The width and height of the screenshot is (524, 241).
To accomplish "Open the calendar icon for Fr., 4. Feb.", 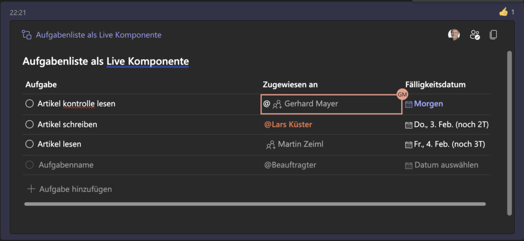I will pyautogui.click(x=409, y=144).
